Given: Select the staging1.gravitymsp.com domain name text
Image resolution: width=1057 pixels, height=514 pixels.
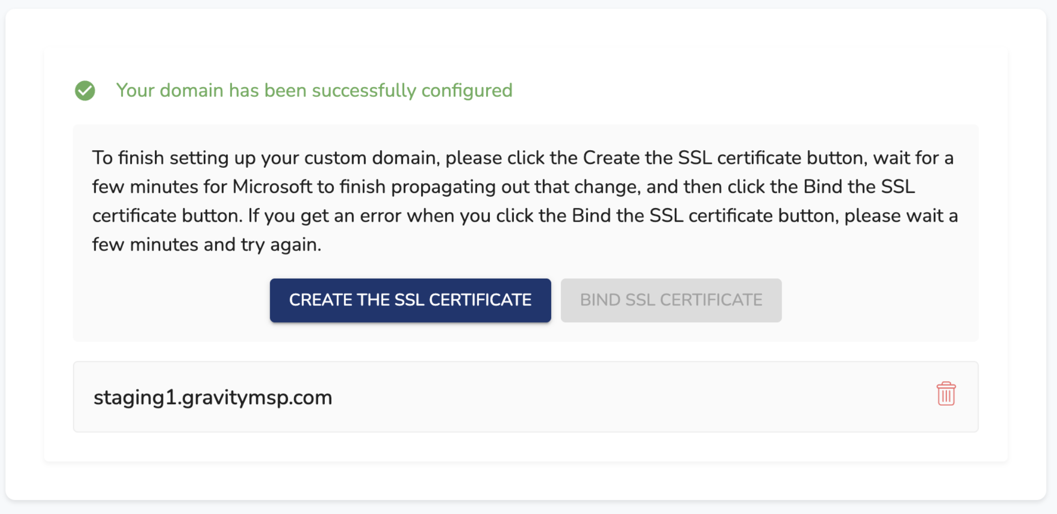Looking at the screenshot, I should (x=213, y=398).
